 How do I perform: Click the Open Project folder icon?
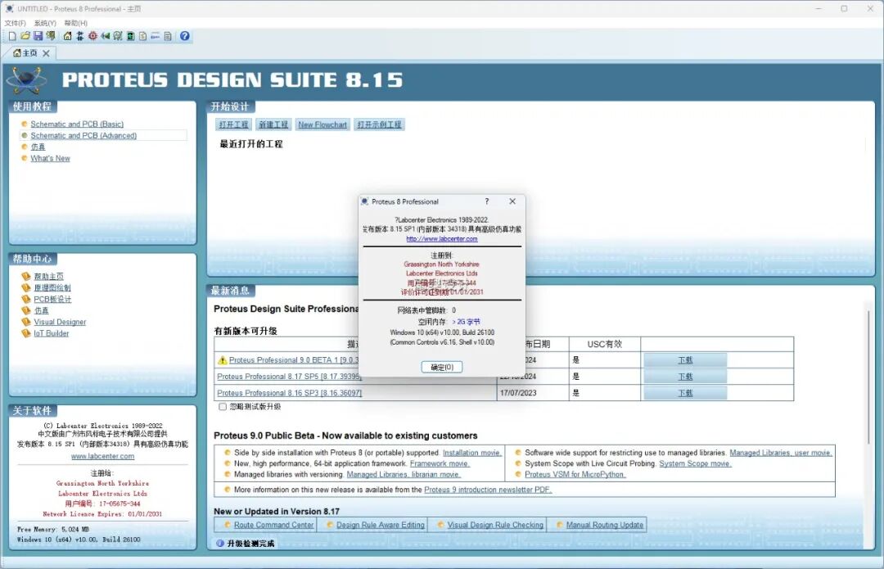click(x=25, y=36)
